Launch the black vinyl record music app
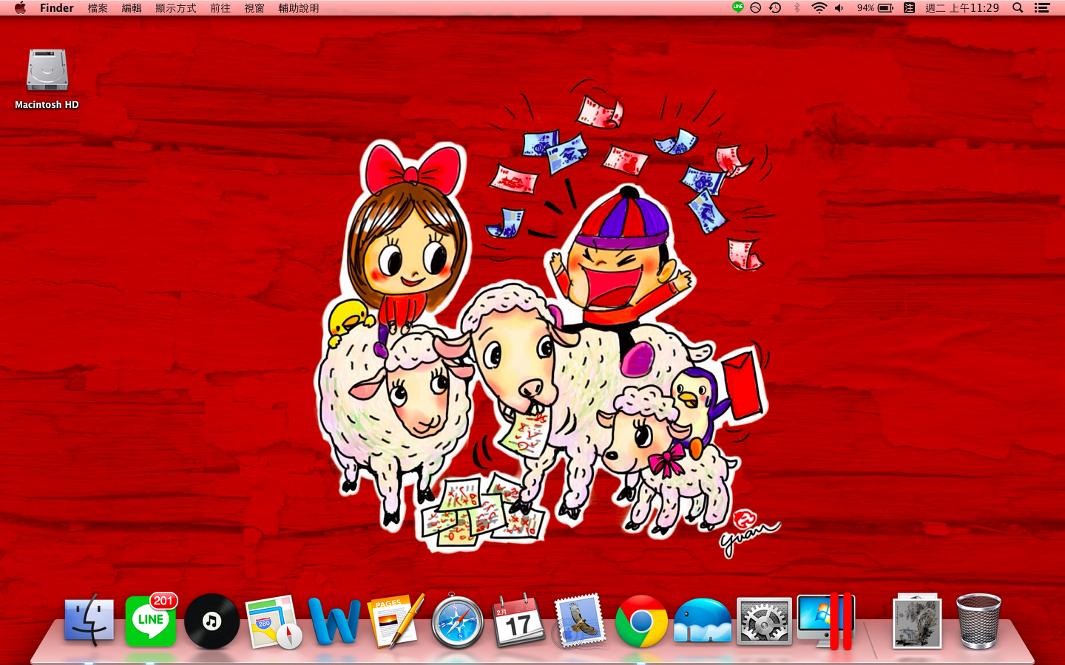The width and height of the screenshot is (1065, 665). (212, 621)
